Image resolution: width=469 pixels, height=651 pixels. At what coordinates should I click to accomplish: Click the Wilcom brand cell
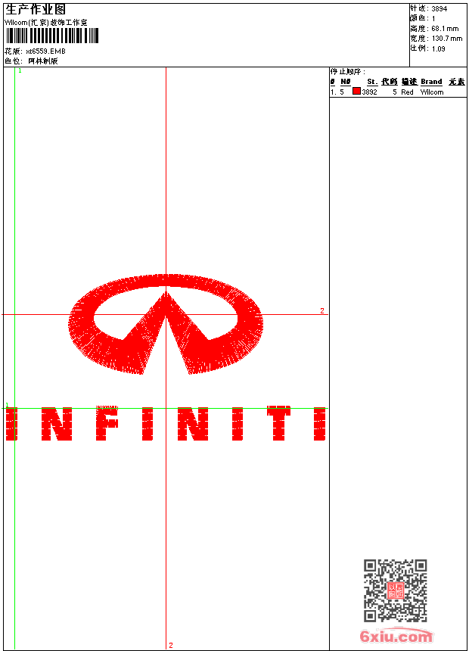432,92
